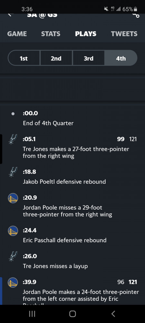The image size is (145, 323).
Task: Select the 3rd quarter segment
Action: pyautogui.click(x=89, y=58)
